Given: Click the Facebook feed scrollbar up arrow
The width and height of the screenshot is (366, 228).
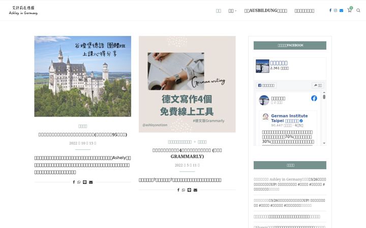Looking at the screenshot, I should pyautogui.click(x=324, y=93).
